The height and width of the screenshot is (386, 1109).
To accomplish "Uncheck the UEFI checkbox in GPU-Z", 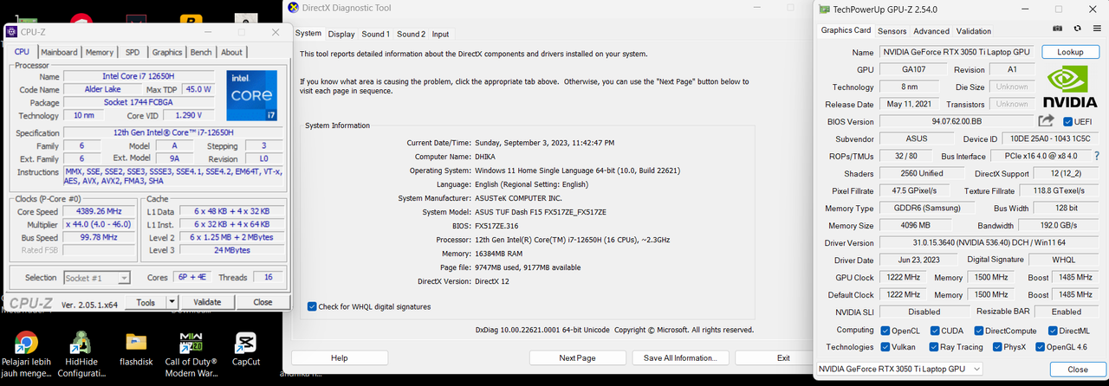I will coord(1068,122).
